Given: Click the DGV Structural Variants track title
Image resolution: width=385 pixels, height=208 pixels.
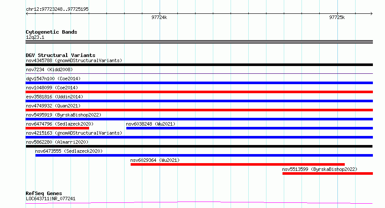Looking at the screenshot, I should point(61,55).
